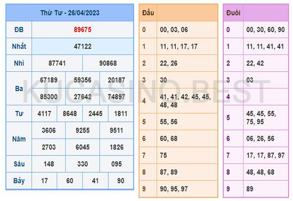293x201 pixels.
Task: Click the Đầu values '90, 95, 97'
Action: click(174, 189)
